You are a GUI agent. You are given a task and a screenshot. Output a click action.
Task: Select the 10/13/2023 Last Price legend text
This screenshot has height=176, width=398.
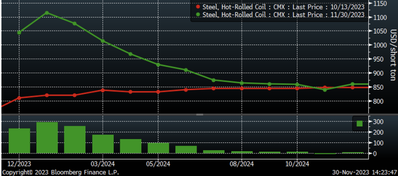(x=283, y=7)
